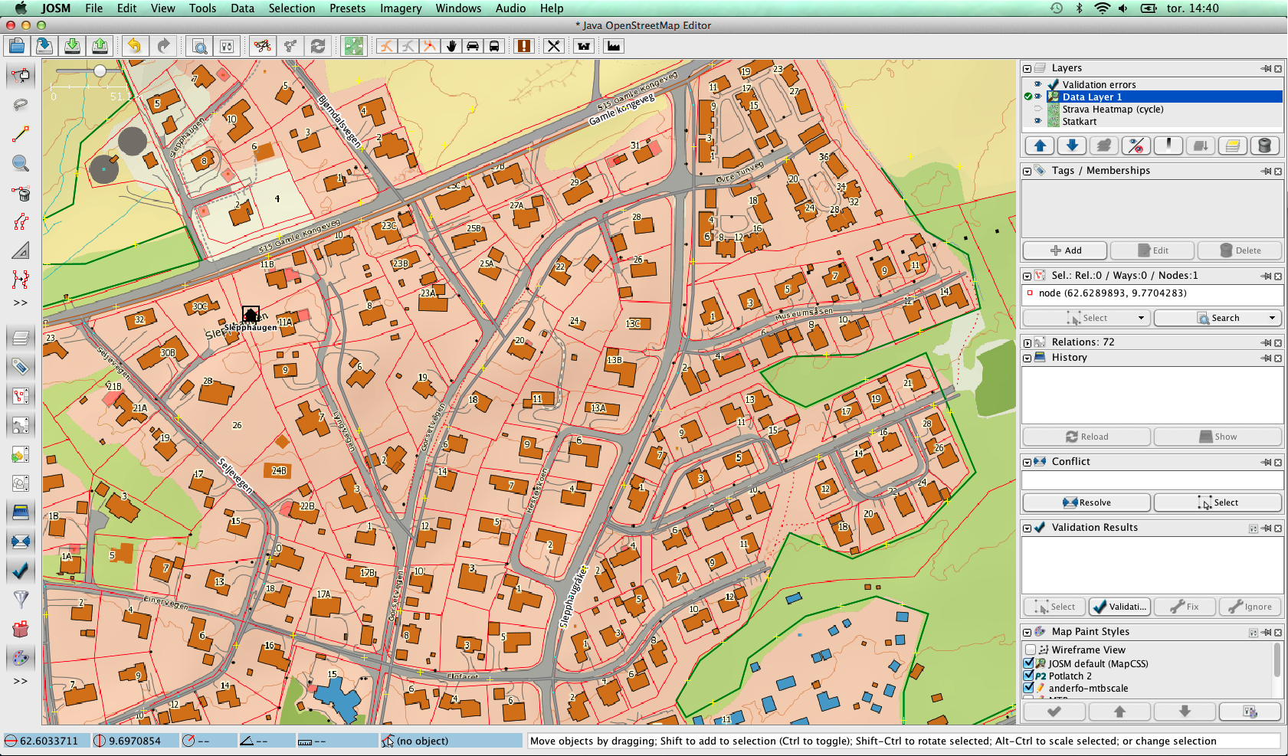Viewport: 1288px width, 756px height.
Task: Click the Redo arrow icon
Action: click(162, 46)
